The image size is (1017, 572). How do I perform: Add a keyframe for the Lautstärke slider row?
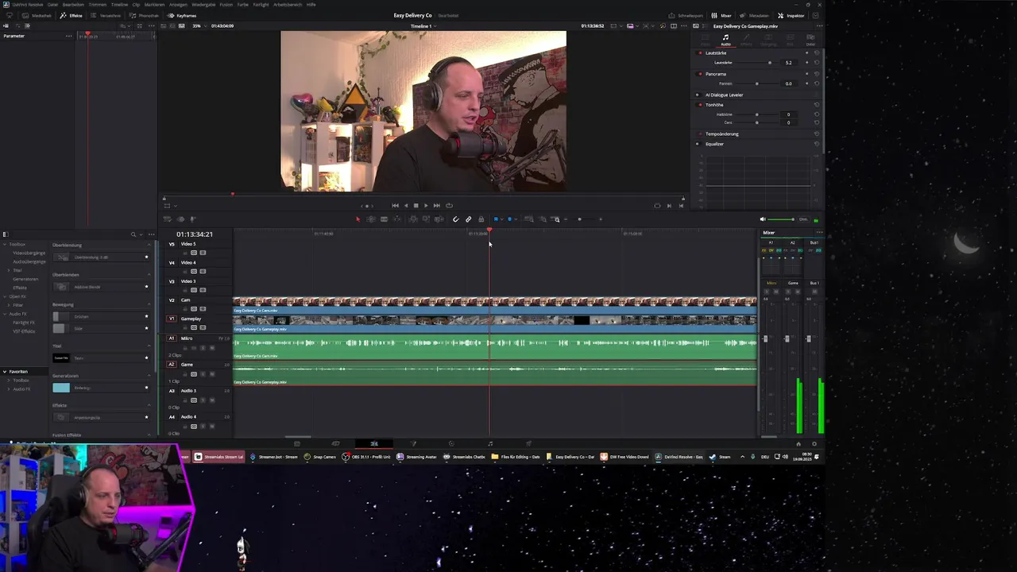[807, 63]
